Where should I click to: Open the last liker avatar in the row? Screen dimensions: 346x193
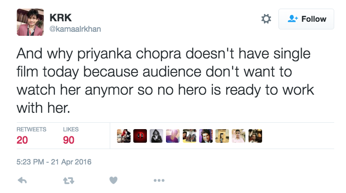click(x=255, y=136)
